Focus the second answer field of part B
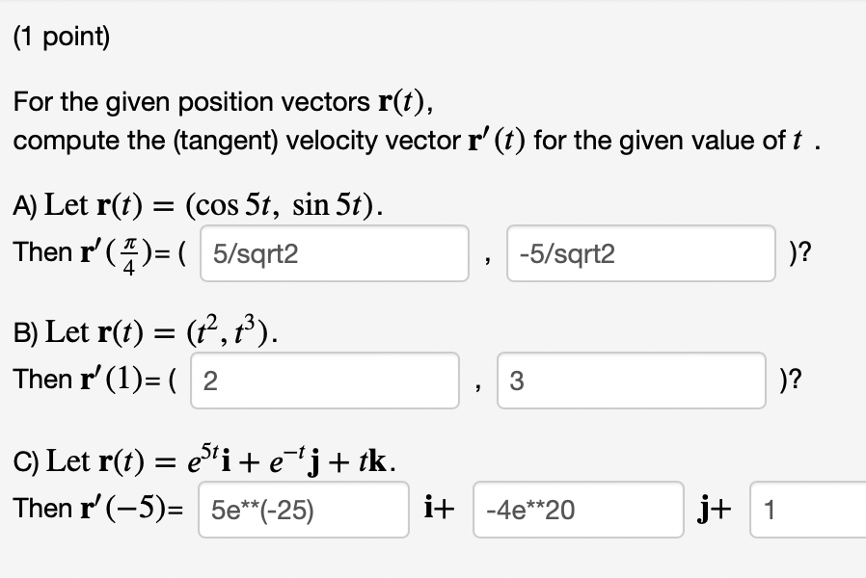 click(x=632, y=381)
